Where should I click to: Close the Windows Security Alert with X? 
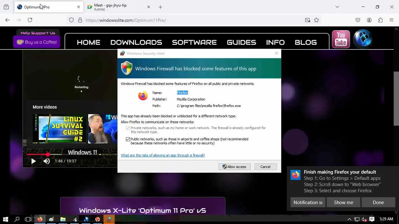click(276, 53)
